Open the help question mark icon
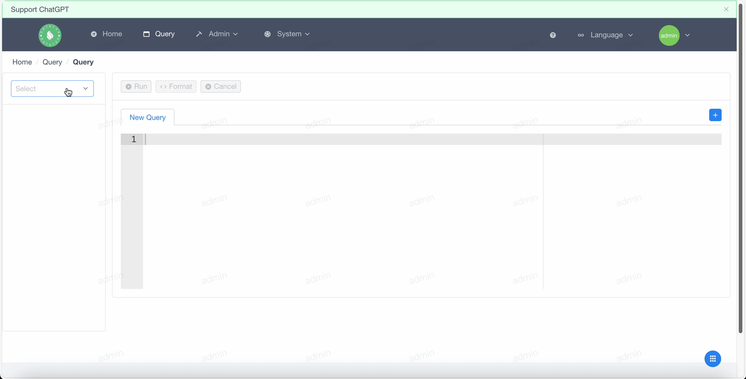The height and width of the screenshot is (379, 746). point(553,35)
